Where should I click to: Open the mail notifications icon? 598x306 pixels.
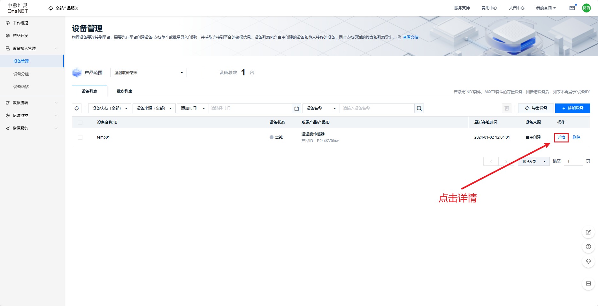point(572,8)
